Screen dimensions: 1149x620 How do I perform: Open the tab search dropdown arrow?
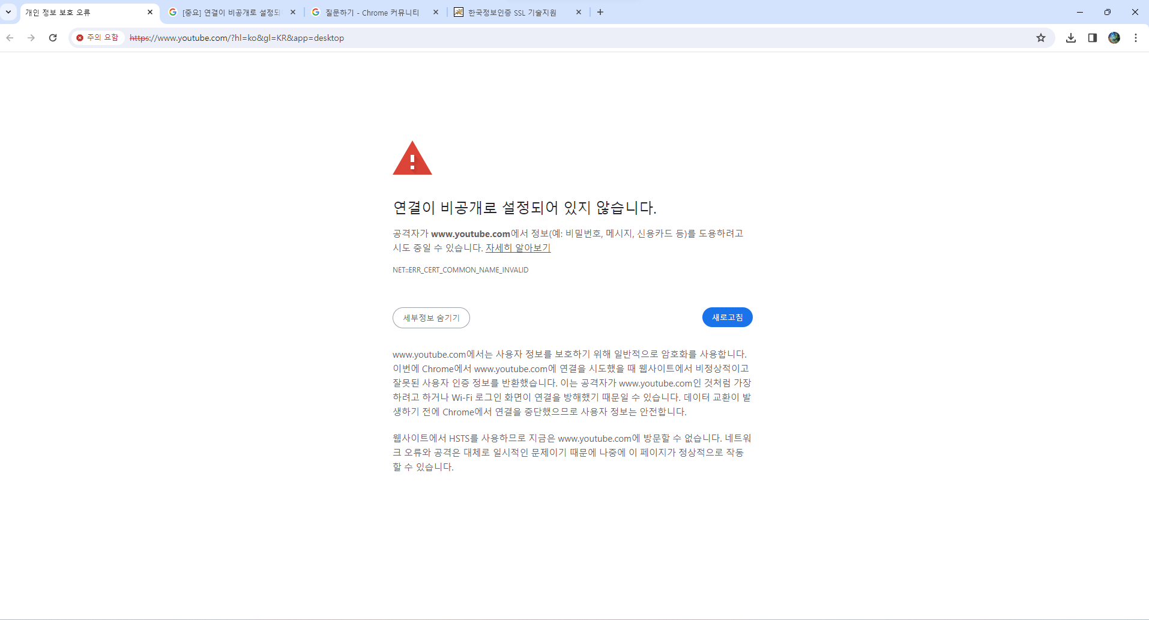click(8, 12)
